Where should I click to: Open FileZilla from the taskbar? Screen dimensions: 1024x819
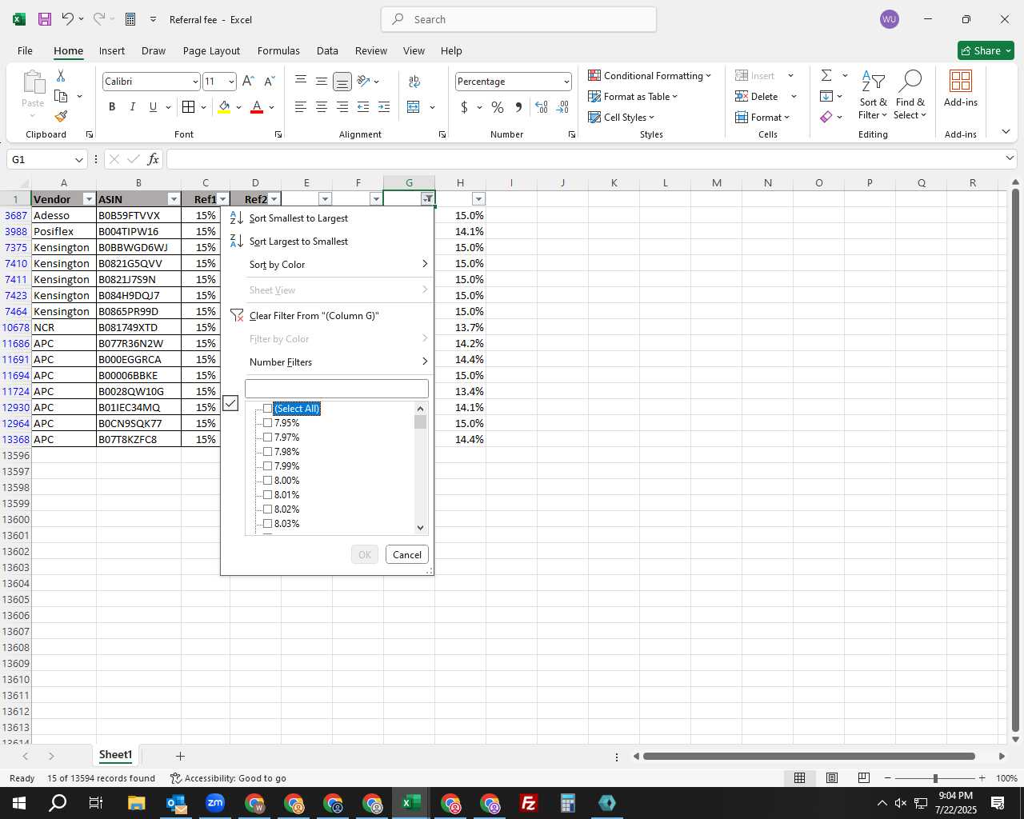pyautogui.click(x=529, y=803)
